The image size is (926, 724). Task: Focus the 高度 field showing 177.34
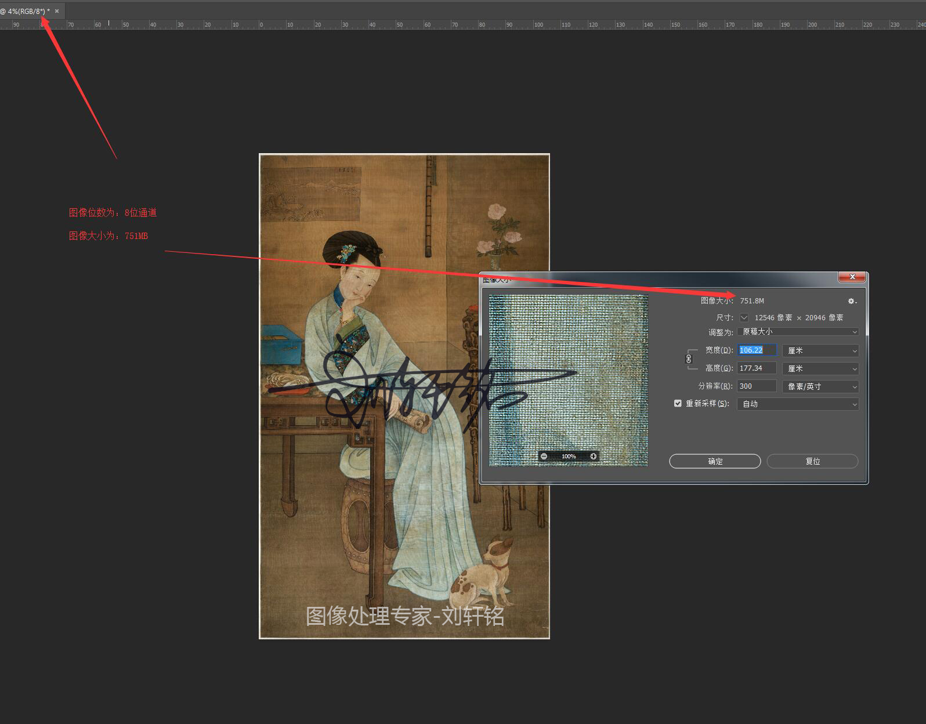pyautogui.click(x=757, y=368)
